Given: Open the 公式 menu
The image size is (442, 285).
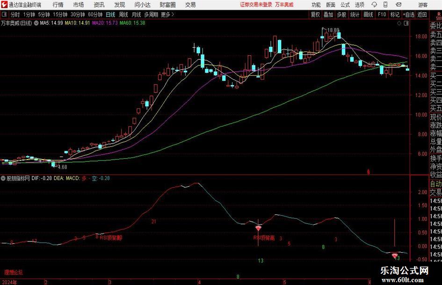Looking at the screenshot, I should tap(345, 5).
